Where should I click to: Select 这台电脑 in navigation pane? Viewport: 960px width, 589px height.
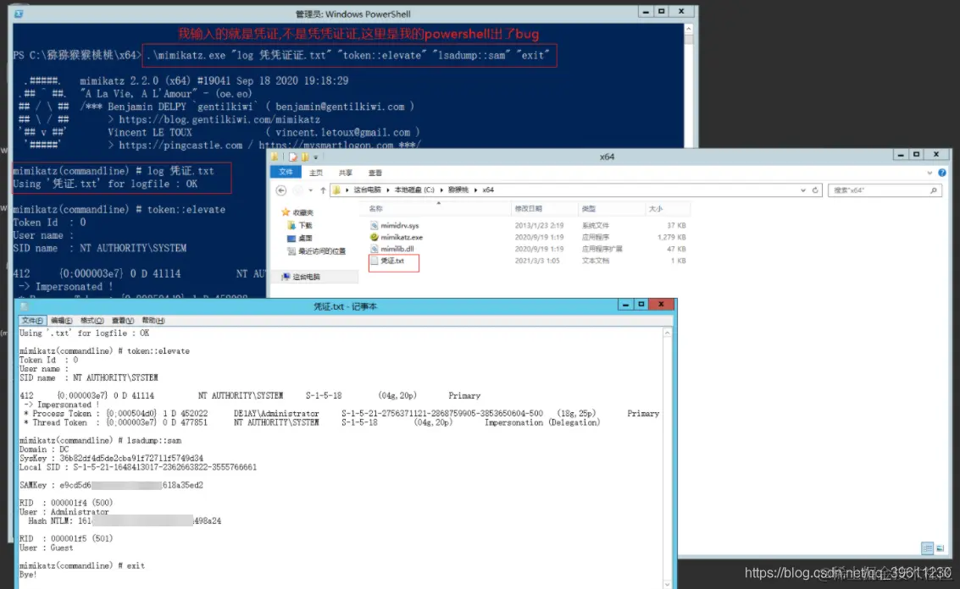click(306, 277)
